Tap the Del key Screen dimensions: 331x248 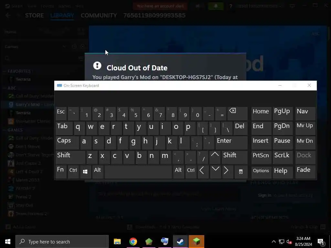(240, 128)
